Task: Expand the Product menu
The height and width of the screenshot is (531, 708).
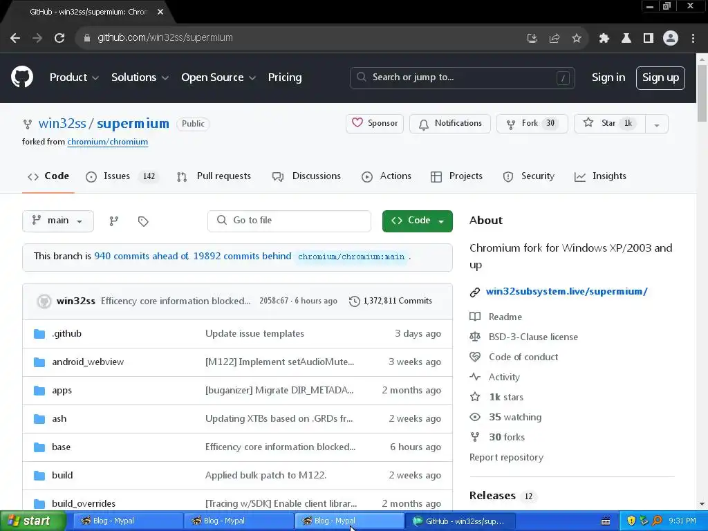Action: pos(74,77)
